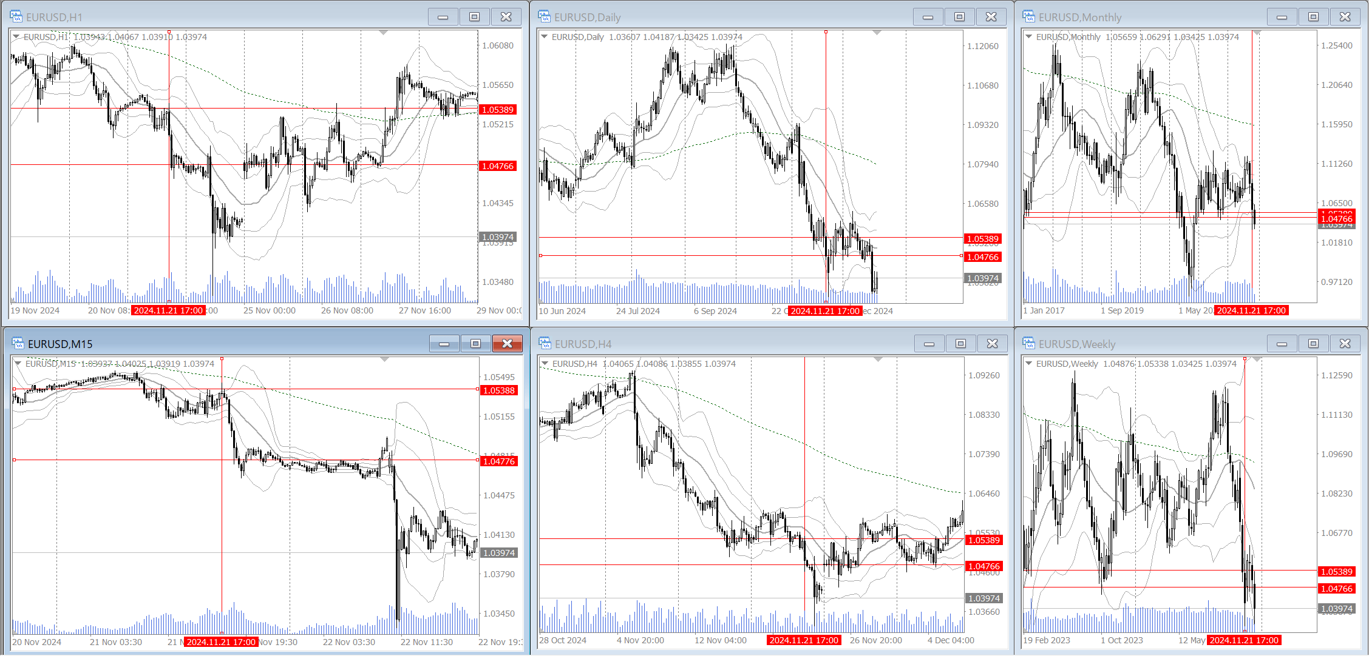Viewport: 1369px width, 656px height.
Task: Minimize the EURUSD,H1 chart window
Action: click(x=443, y=17)
